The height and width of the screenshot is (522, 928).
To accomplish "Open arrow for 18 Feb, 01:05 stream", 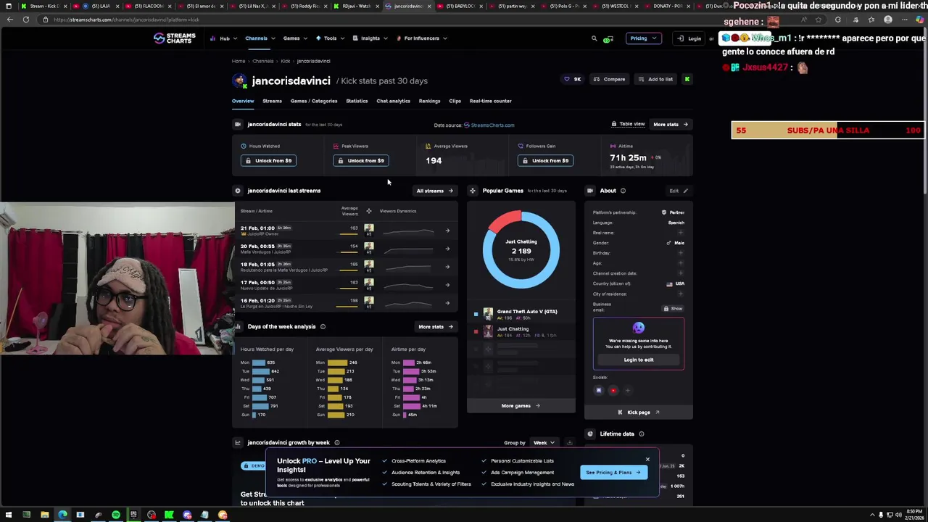I will (x=447, y=267).
